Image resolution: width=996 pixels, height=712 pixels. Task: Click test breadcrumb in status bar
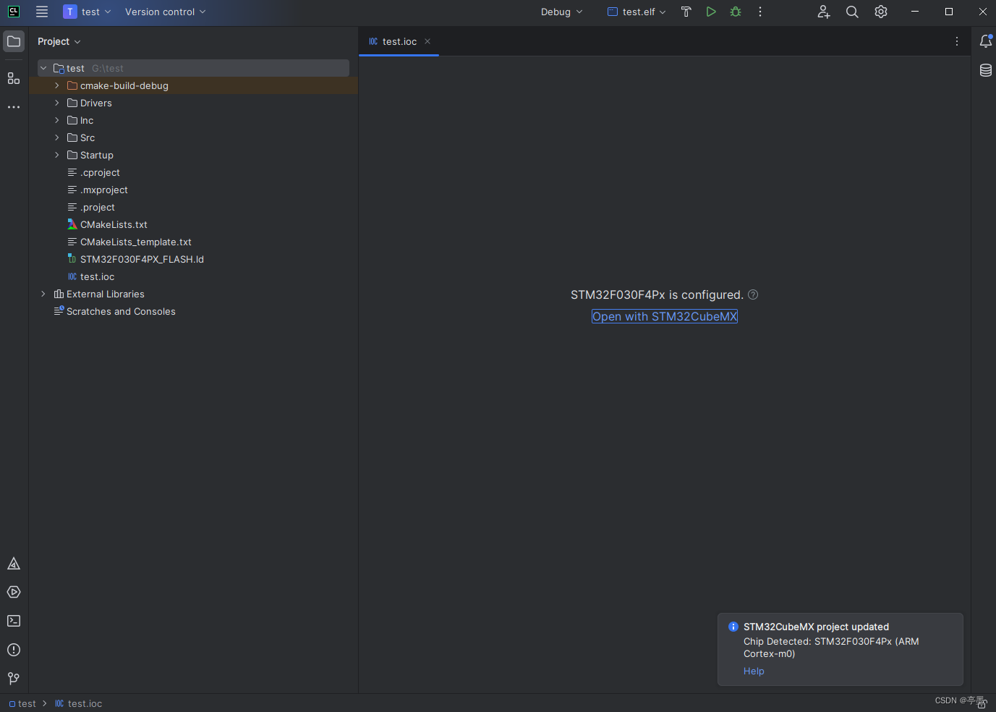22,703
